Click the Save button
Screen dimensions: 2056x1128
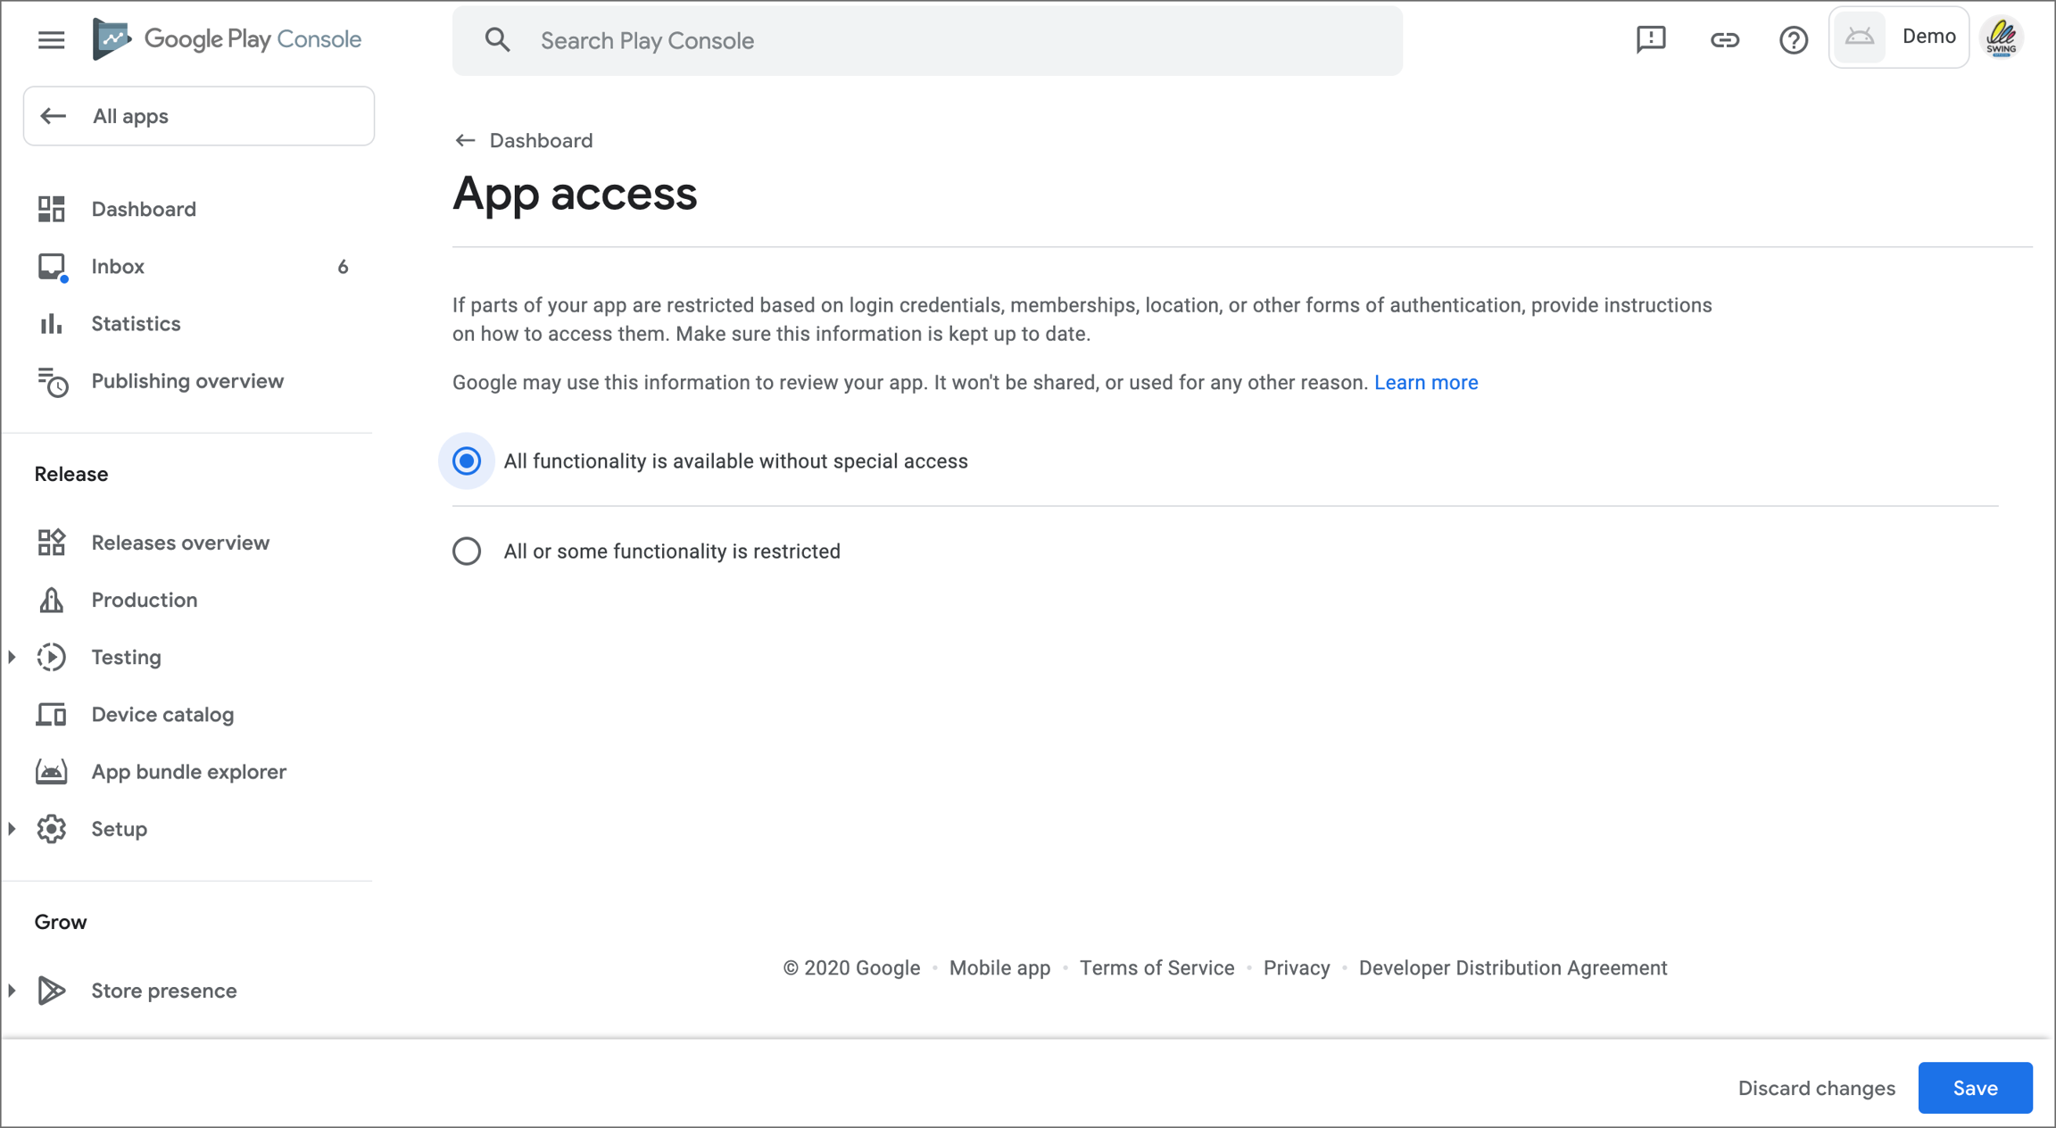pyautogui.click(x=1975, y=1088)
